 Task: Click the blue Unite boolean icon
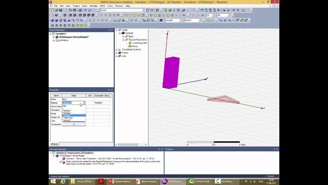pyautogui.click(x=52, y=21)
